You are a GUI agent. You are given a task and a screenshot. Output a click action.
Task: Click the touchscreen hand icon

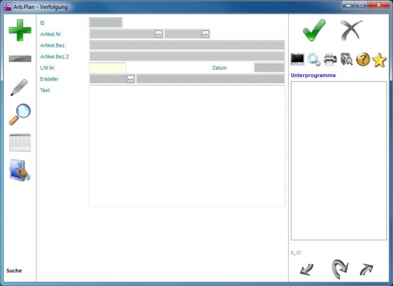pyautogui.click(x=20, y=171)
